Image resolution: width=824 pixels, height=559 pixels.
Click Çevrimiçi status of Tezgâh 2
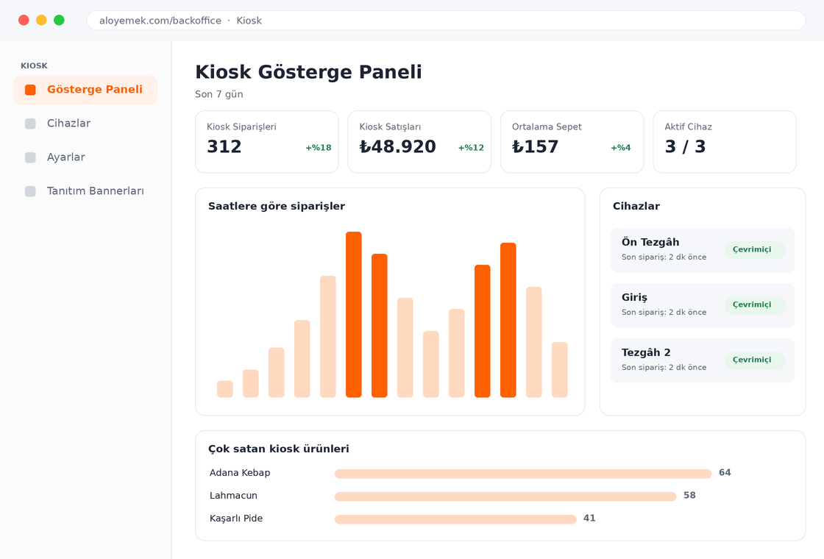click(x=755, y=360)
